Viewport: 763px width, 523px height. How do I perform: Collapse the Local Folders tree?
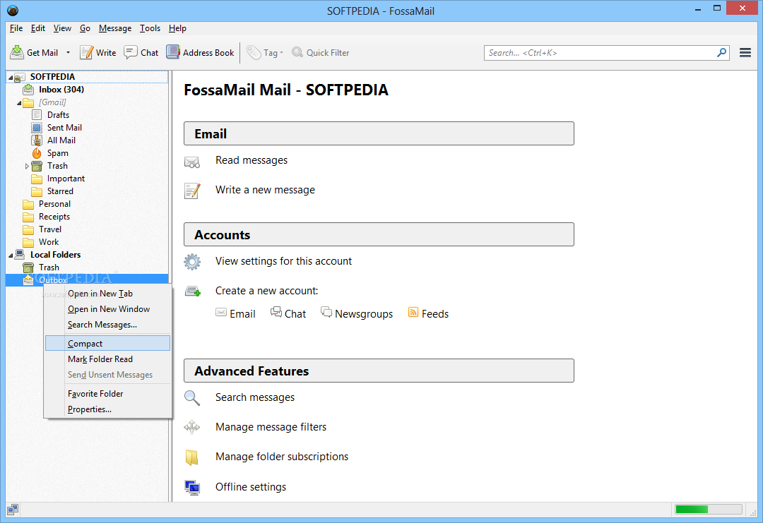(10, 256)
